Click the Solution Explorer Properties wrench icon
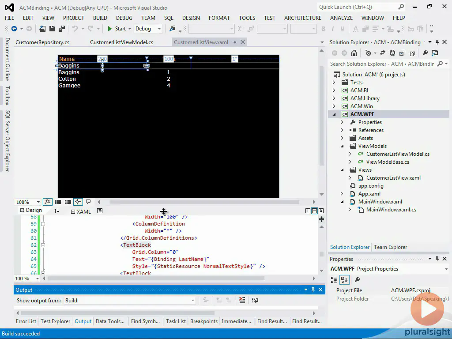 coord(425,53)
